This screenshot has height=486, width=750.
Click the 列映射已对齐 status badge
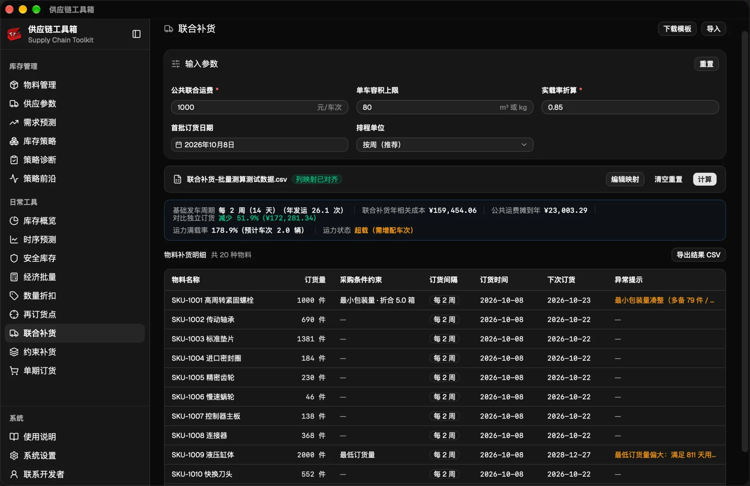pyautogui.click(x=317, y=179)
